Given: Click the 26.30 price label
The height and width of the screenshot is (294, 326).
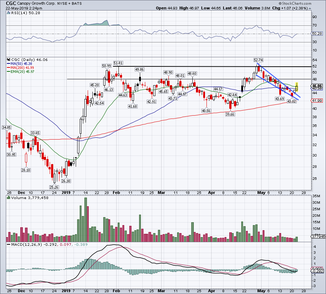Looking at the screenshot, I should click(x=66, y=181).
